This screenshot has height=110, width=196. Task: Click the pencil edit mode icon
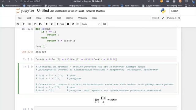pos(163,18)
